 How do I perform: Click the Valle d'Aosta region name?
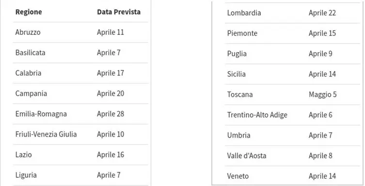pyautogui.click(x=247, y=156)
